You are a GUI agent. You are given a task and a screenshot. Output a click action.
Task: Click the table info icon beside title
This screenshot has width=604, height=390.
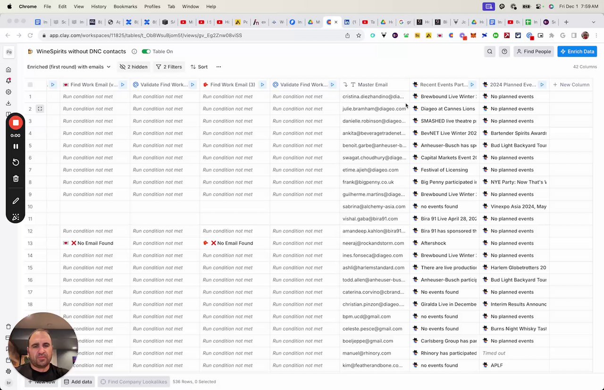[x=134, y=51]
